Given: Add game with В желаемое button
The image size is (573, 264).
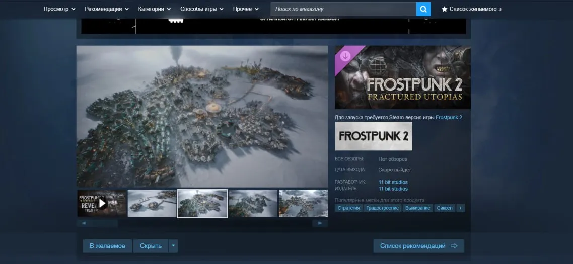Looking at the screenshot, I should [107, 246].
